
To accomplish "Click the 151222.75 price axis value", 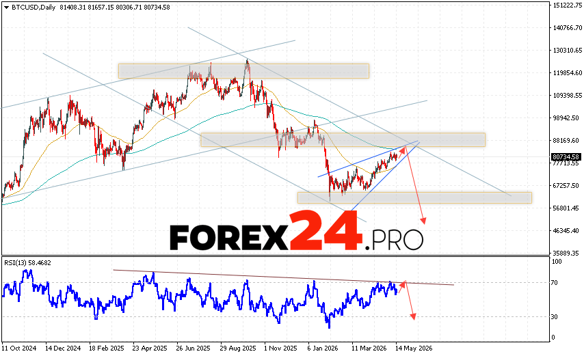I will [x=567, y=5].
